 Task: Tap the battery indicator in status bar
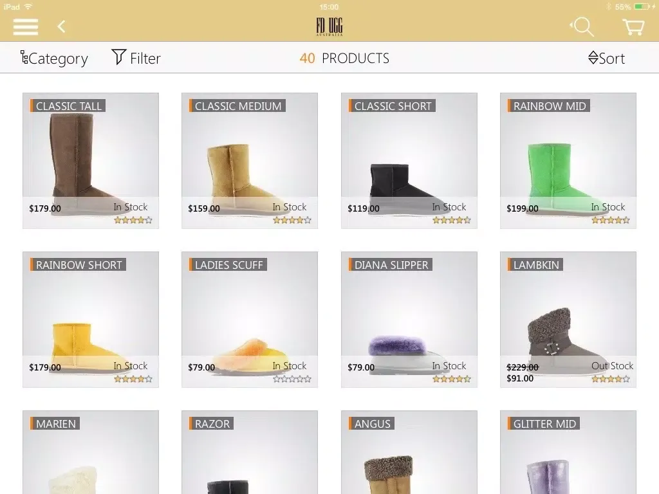tap(642, 6)
